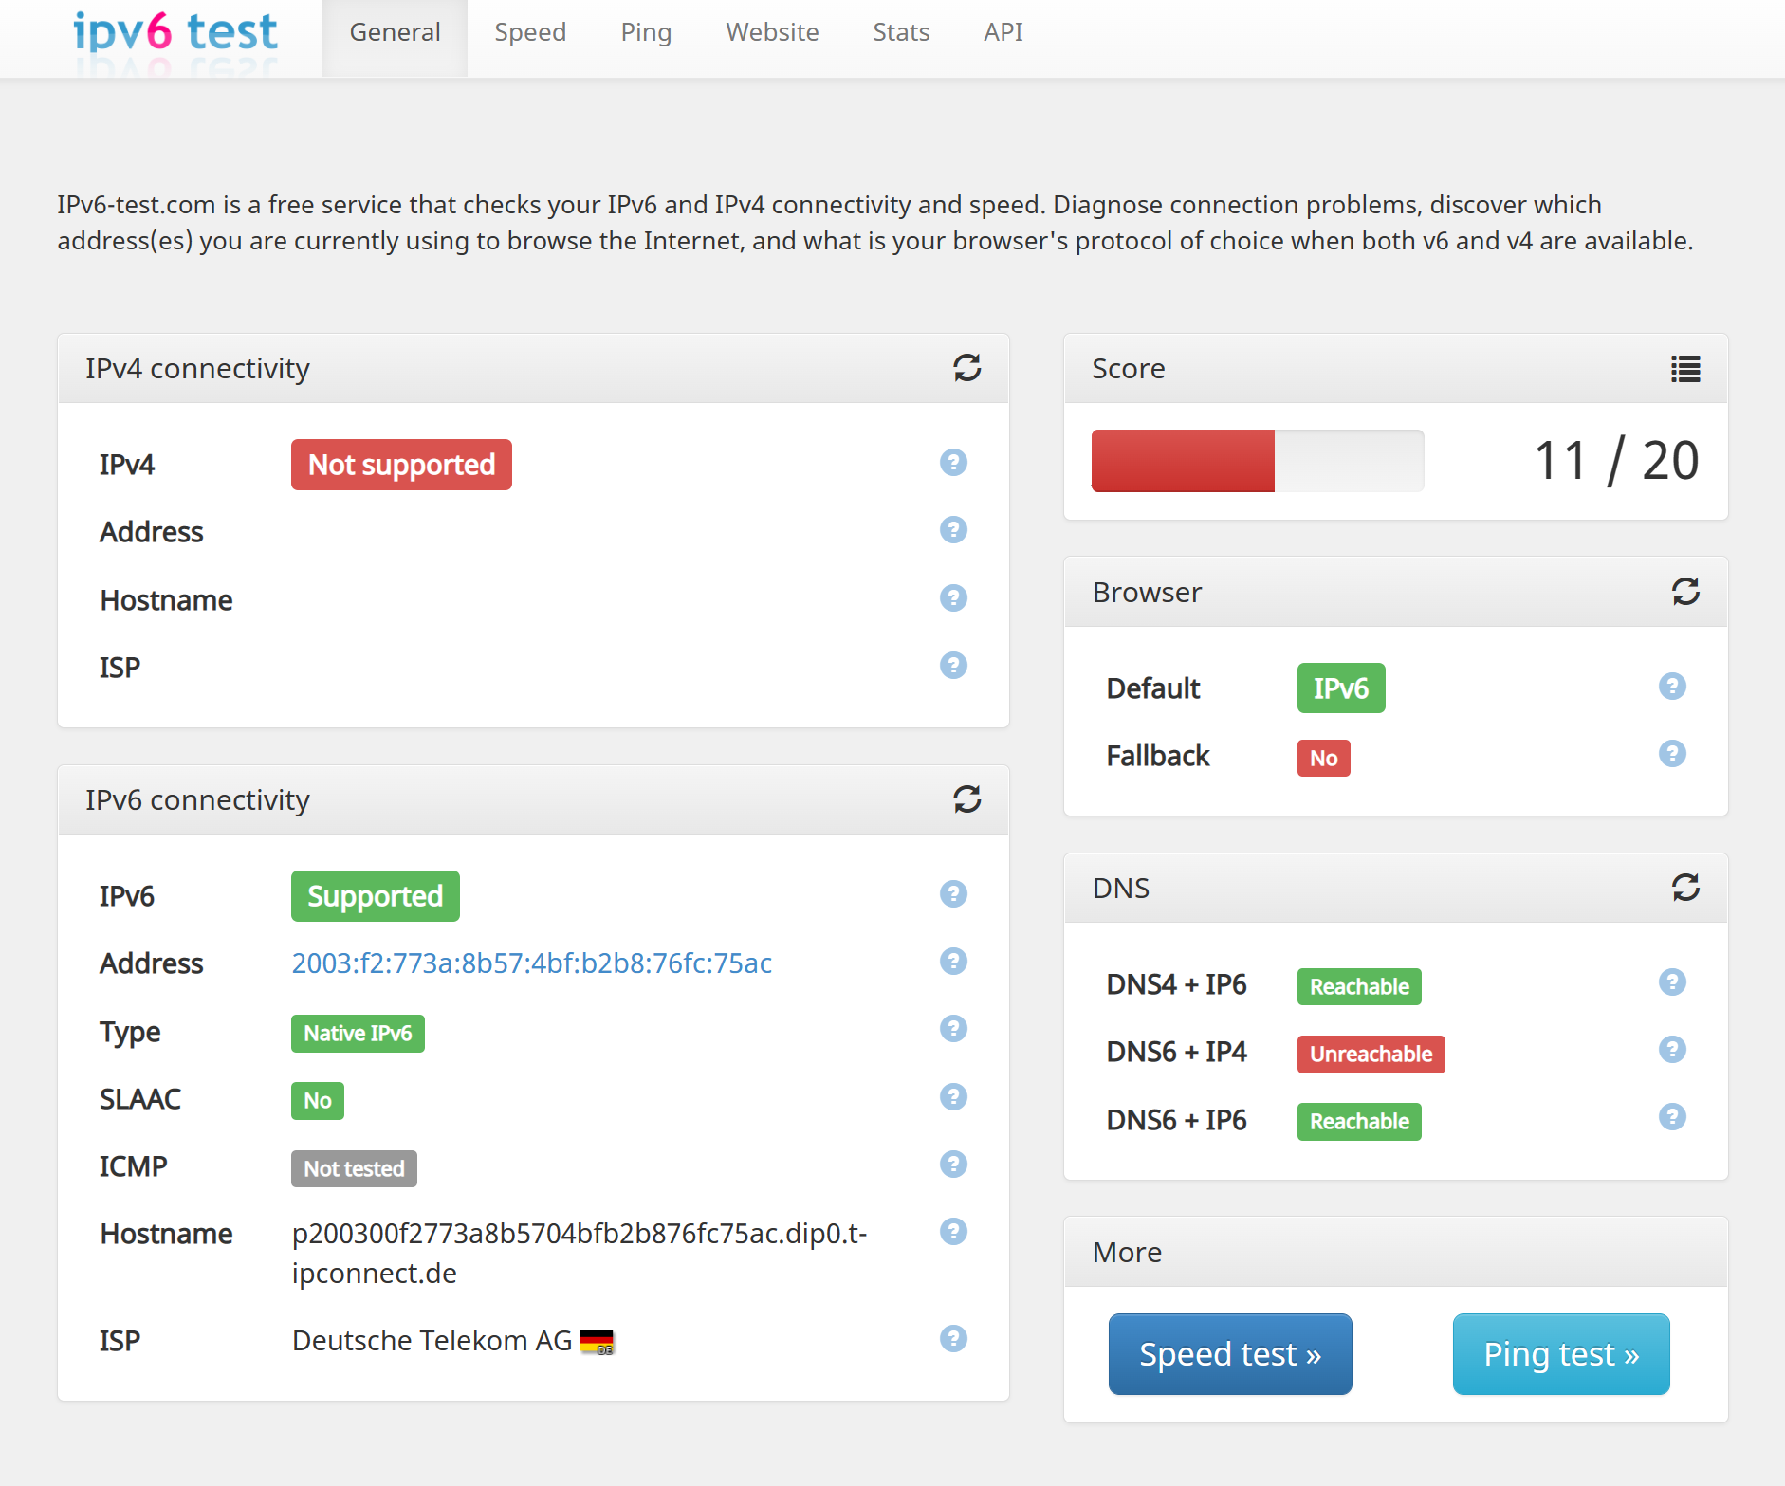This screenshot has height=1486, width=1785.
Task: Refresh the IPv6 connectivity panel
Action: click(966, 799)
